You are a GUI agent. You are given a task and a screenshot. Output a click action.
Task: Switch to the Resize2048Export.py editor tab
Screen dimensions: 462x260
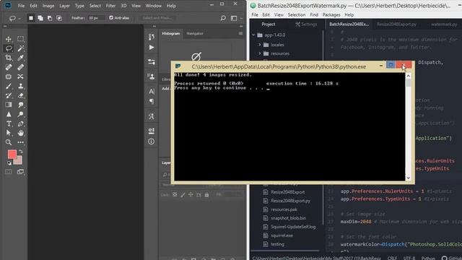tap(396, 24)
